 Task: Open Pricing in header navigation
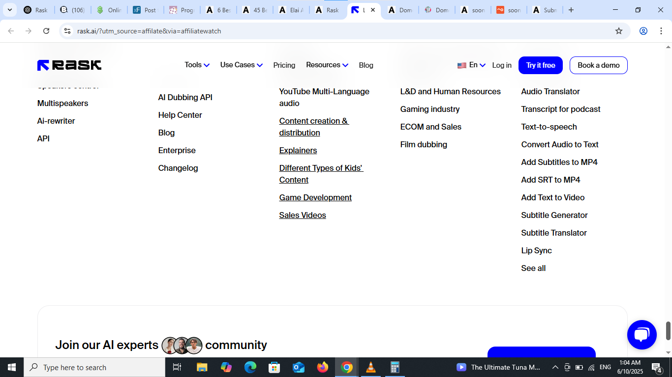click(x=284, y=65)
